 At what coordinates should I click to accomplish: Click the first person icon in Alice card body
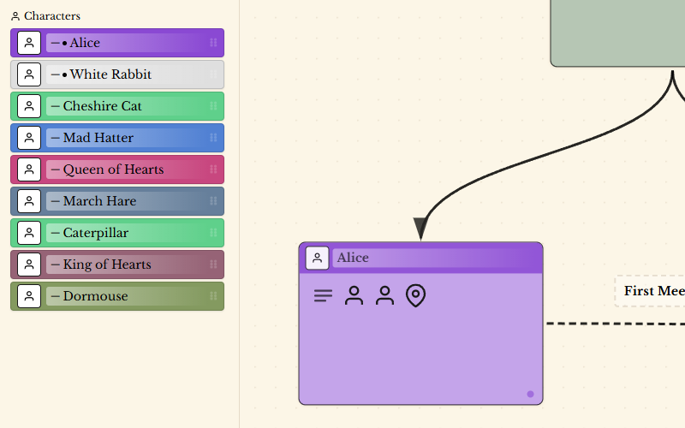pos(354,296)
